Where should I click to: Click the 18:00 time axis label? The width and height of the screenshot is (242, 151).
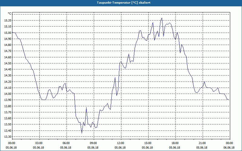(x=175, y=143)
